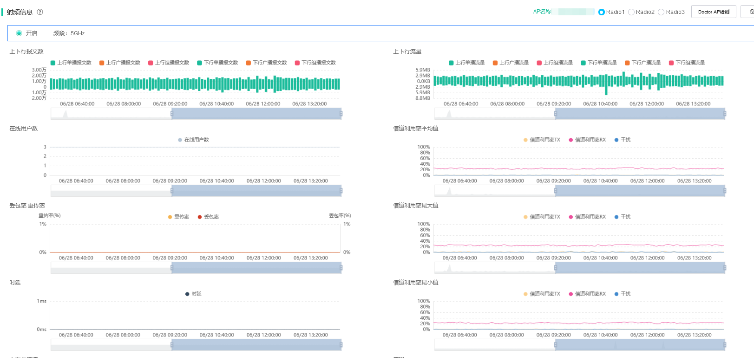The width and height of the screenshot is (754, 362).
Task: Toggle 上行单播报文数 legend series
Action: [x=71, y=63]
